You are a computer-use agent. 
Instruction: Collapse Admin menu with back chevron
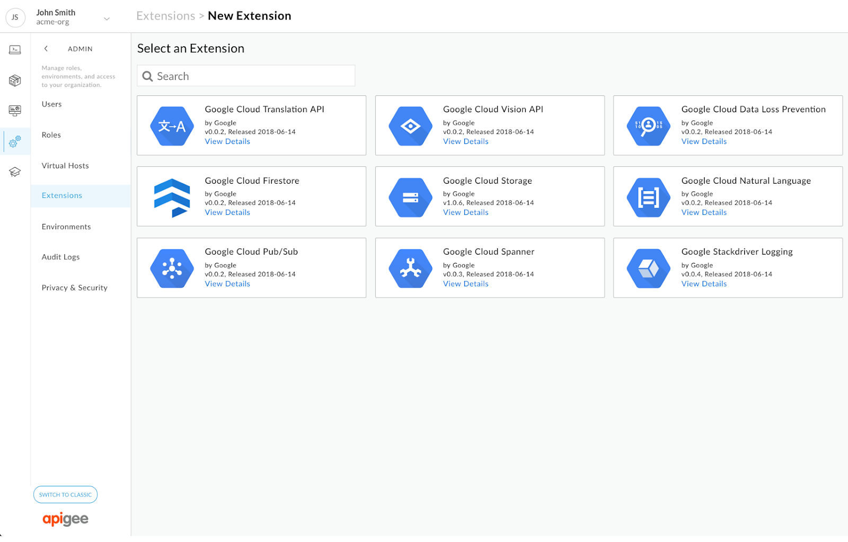click(46, 49)
